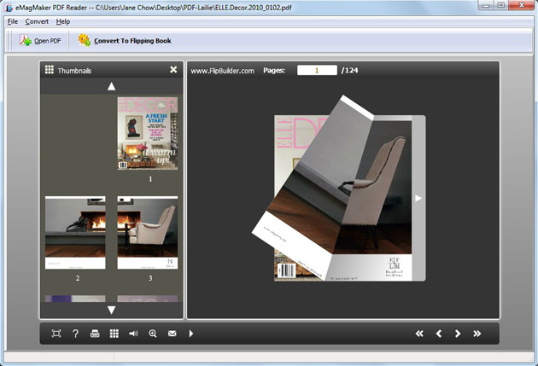
Task: Move thumbnails list up with up arrow
Action: [111, 87]
